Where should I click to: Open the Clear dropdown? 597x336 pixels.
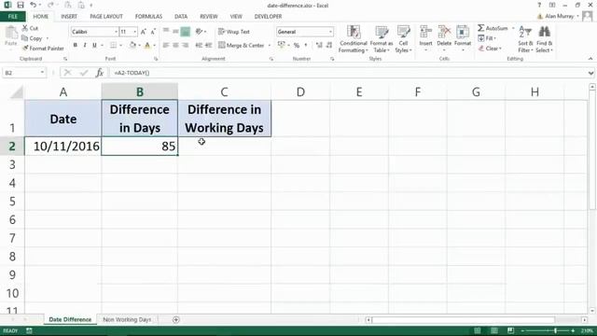tap(490, 49)
